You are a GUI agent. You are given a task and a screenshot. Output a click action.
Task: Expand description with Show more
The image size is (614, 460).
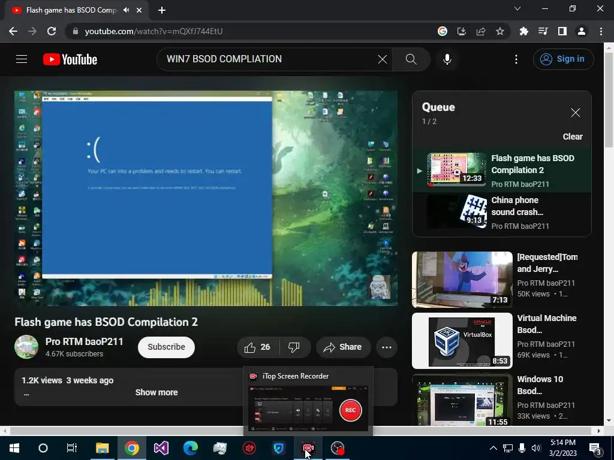156,392
